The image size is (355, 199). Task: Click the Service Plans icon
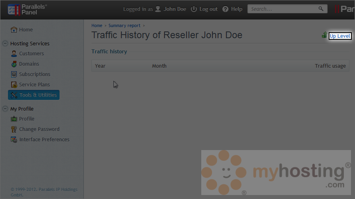(14, 85)
